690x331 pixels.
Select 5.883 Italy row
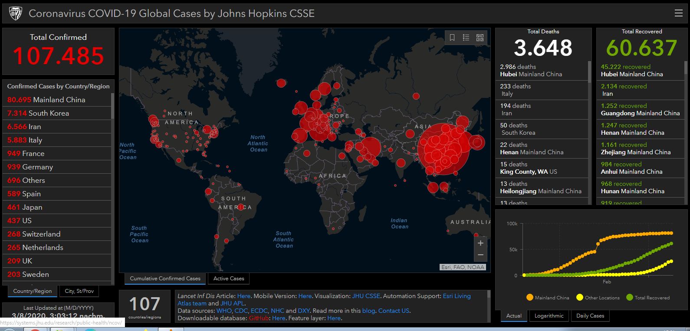point(57,140)
